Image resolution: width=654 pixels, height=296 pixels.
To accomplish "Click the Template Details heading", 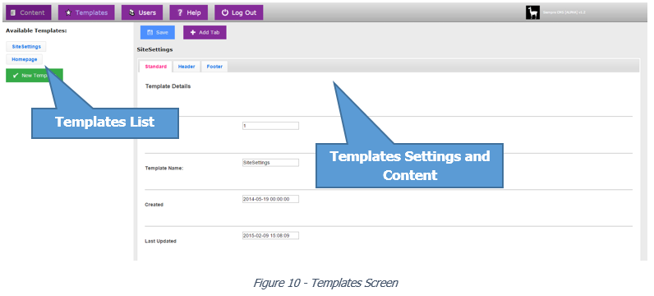I will (168, 86).
